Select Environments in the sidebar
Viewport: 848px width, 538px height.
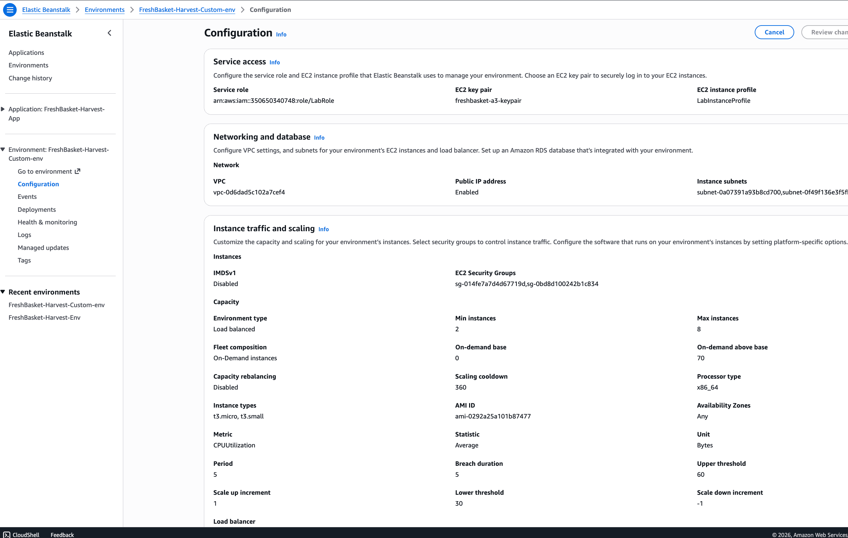pyautogui.click(x=29, y=65)
